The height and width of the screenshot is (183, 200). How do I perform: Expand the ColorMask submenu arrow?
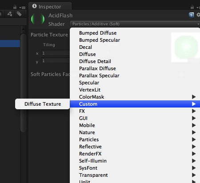(x=194, y=97)
